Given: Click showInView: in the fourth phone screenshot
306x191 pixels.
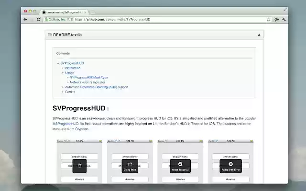Looking at the screenshot, I should 230,157.
